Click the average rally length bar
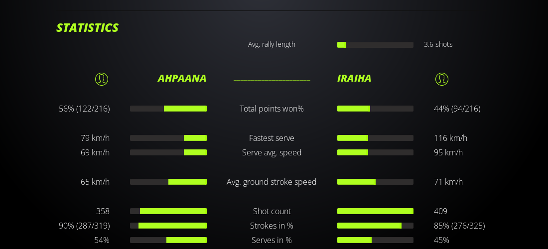Screen dimensions: 548x249 375,45
